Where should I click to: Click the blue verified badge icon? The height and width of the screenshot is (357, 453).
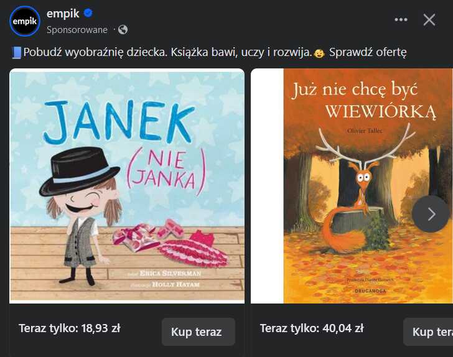click(x=88, y=13)
